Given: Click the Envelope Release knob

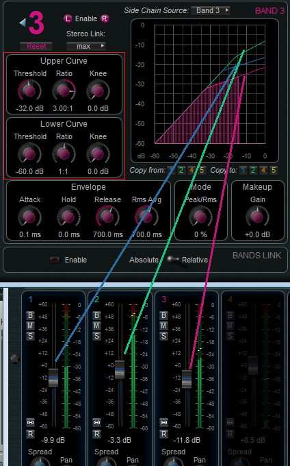Looking at the screenshot, I should click(x=107, y=217).
